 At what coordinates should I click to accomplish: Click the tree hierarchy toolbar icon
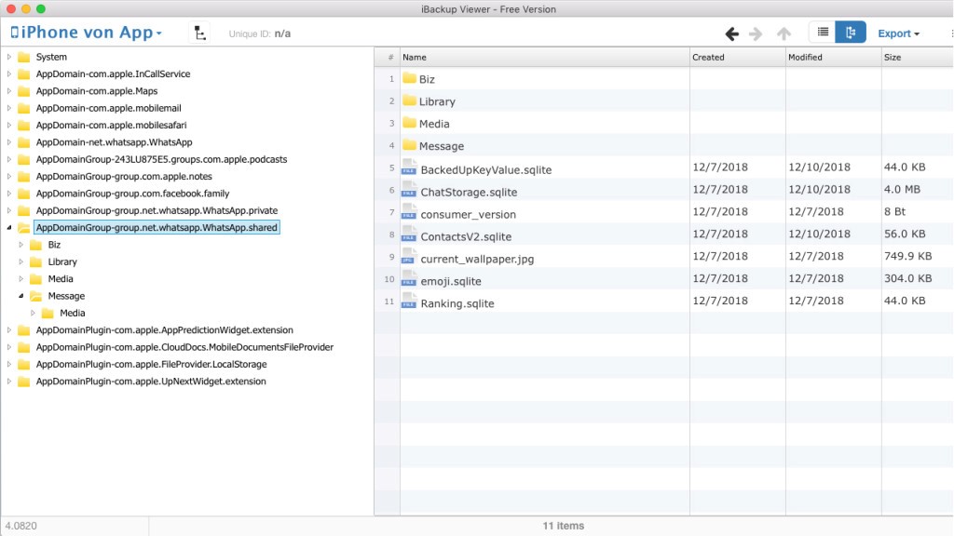tap(199, 33)
